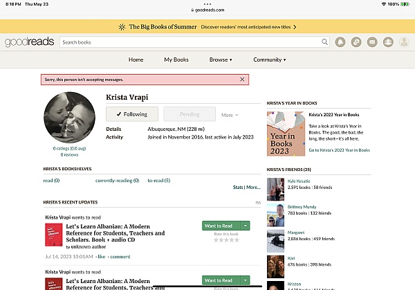The width and height of the screenshot is (415, 290).
Task: Open first Let's Learn Albanian book cover
Action: click(54, 235)
